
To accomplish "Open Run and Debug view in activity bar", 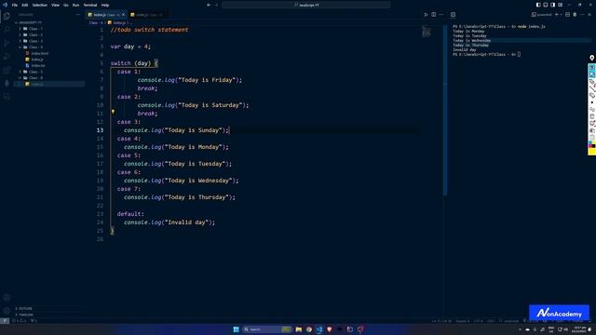I will pyautogui.click(x=7, y=57).
